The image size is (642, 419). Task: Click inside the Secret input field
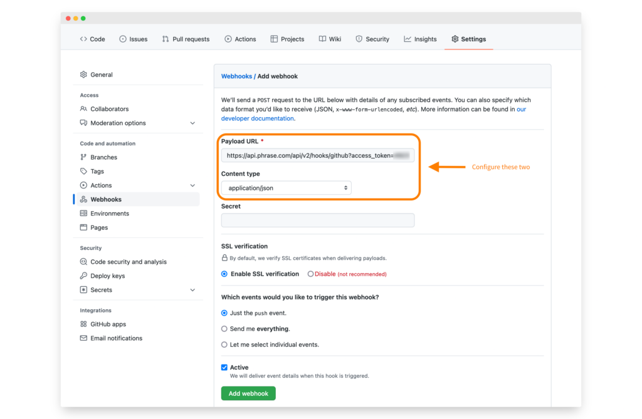coord(318,220)
